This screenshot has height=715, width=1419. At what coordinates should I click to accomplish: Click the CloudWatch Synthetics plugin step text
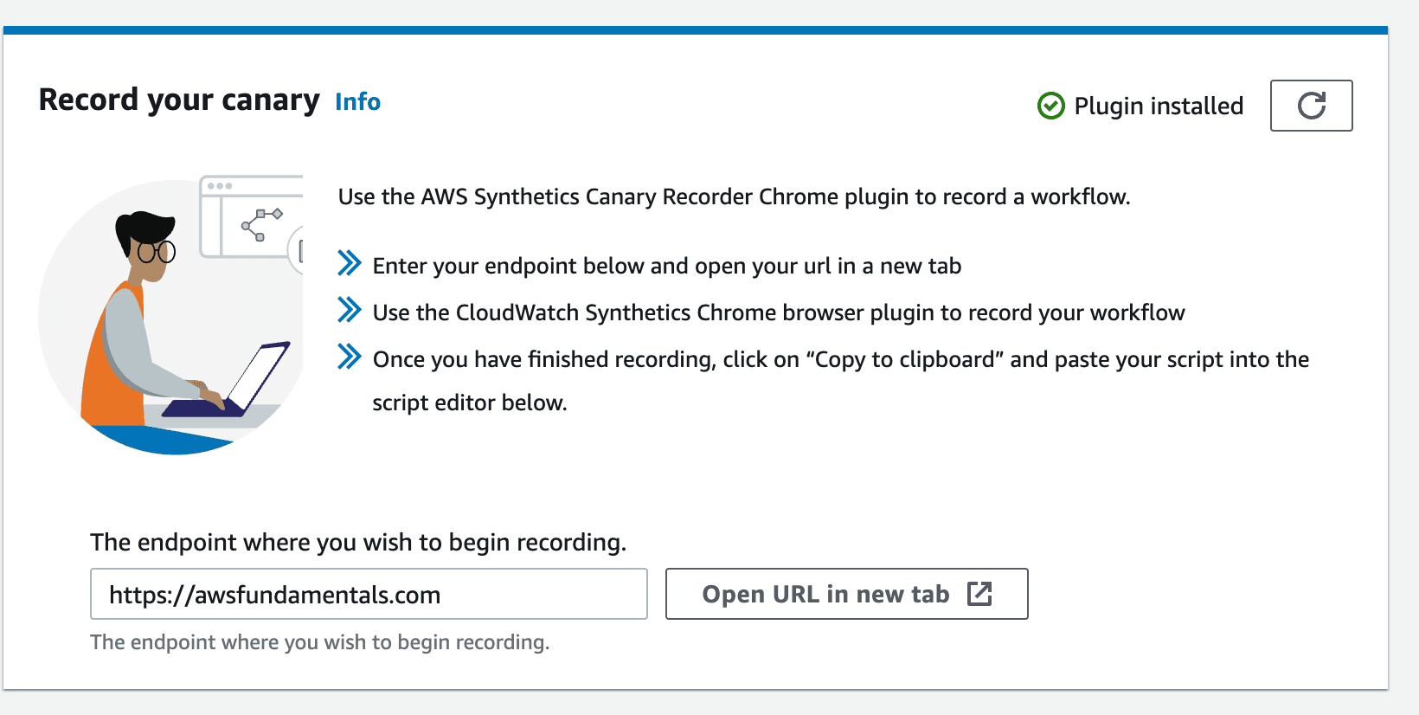779,312
